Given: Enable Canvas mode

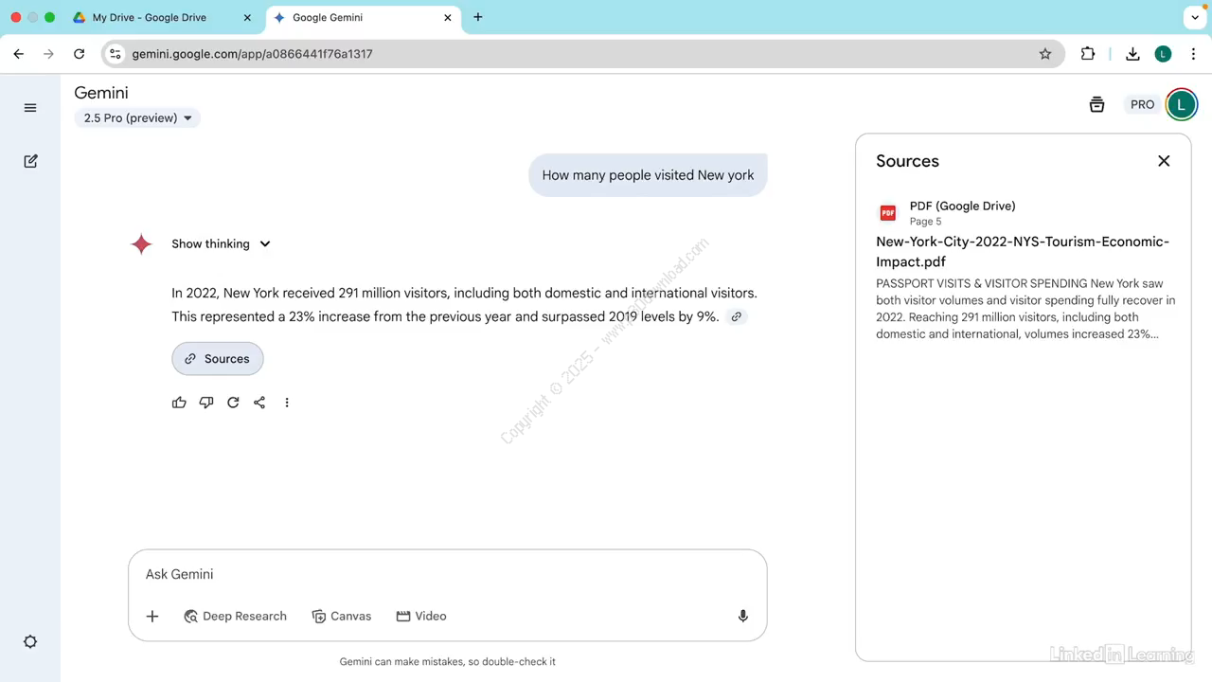Looking at the screenshot, I should 341,616.
